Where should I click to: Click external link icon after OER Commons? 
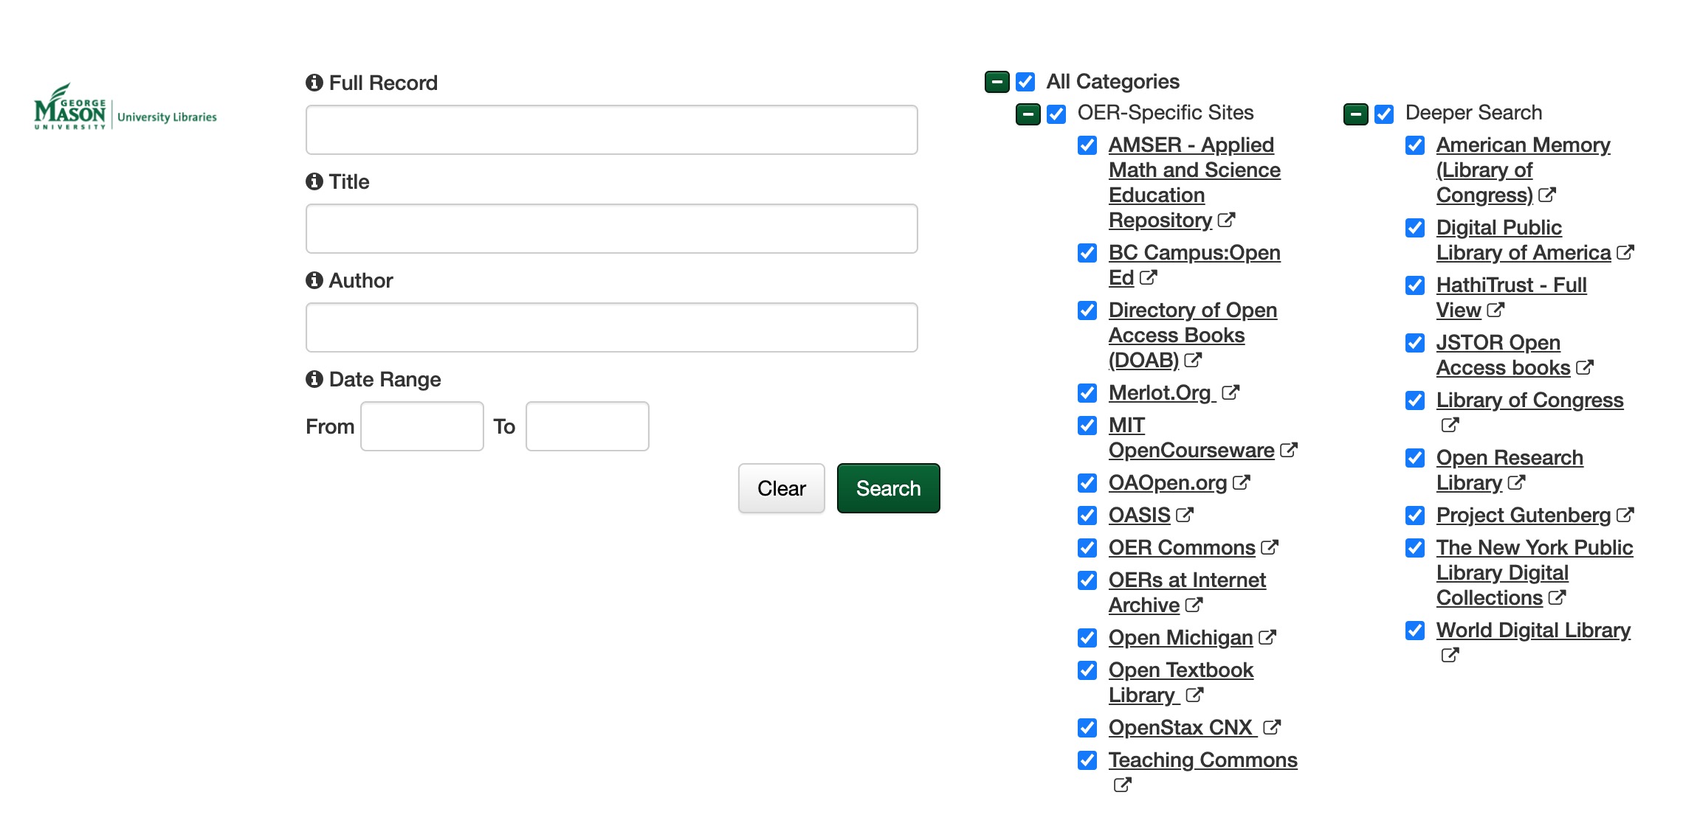1269,547
